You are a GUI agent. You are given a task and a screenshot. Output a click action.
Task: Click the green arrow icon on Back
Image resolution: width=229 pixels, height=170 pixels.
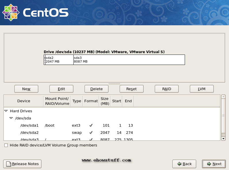(179, 164)
